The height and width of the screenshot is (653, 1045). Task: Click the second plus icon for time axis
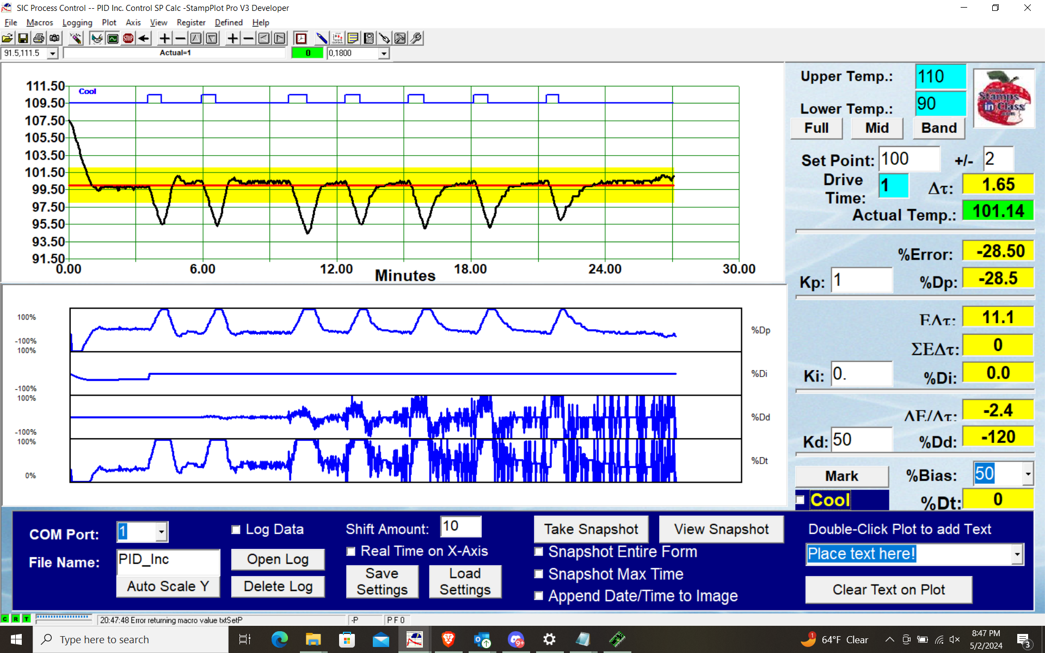pos(232,38)
